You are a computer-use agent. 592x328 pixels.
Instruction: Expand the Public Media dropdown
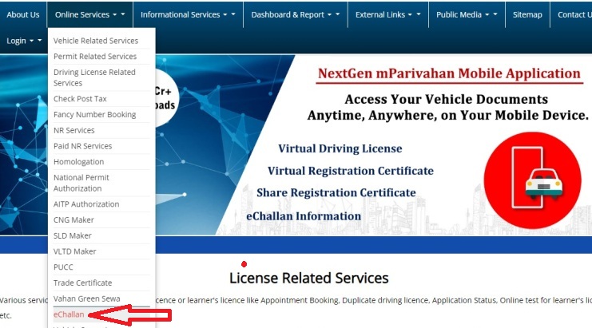click(x=467, y=14)
